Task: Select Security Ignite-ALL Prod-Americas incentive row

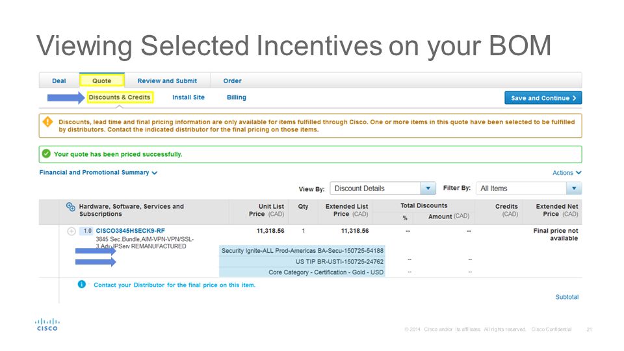Action: (302, 251)
